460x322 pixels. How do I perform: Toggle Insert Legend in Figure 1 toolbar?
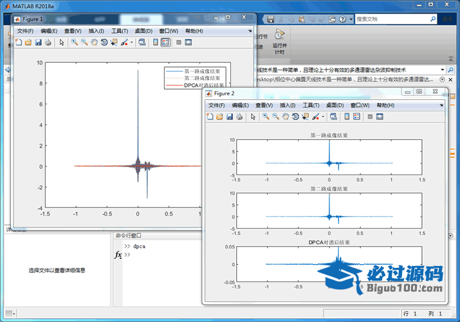tap(165, 43)
